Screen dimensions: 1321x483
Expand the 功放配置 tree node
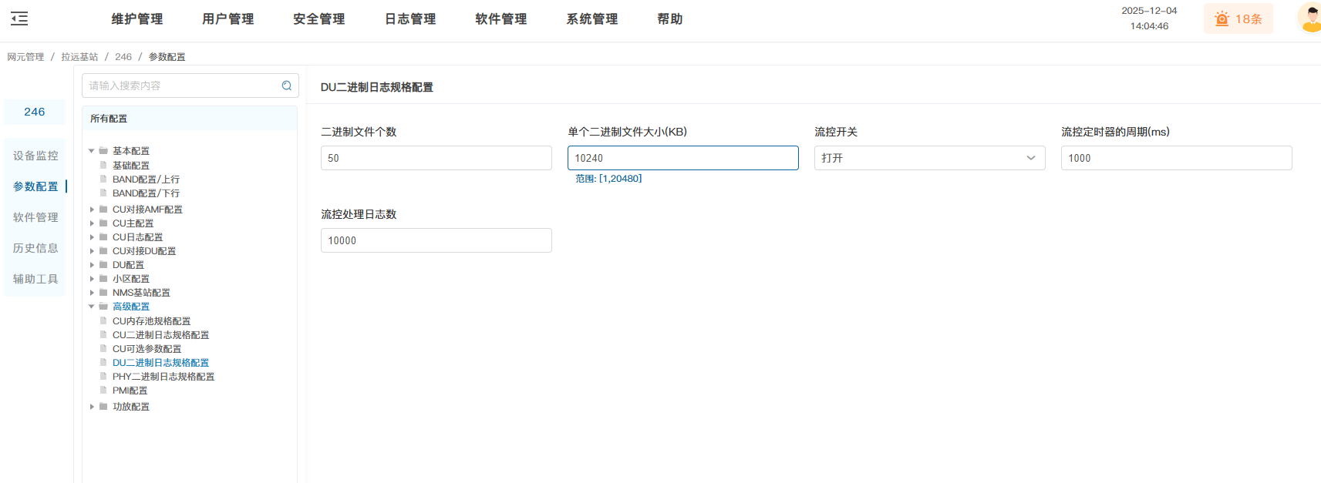pyautogui.click(x=92, y=407)
